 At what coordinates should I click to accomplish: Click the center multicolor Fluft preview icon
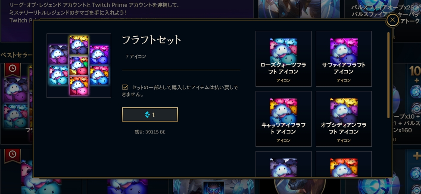pyautogui.click(x=79, y=66)
